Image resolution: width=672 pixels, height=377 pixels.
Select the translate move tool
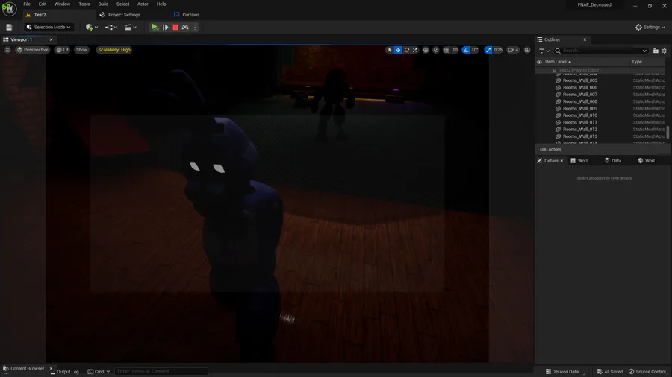tap(398, 50)
